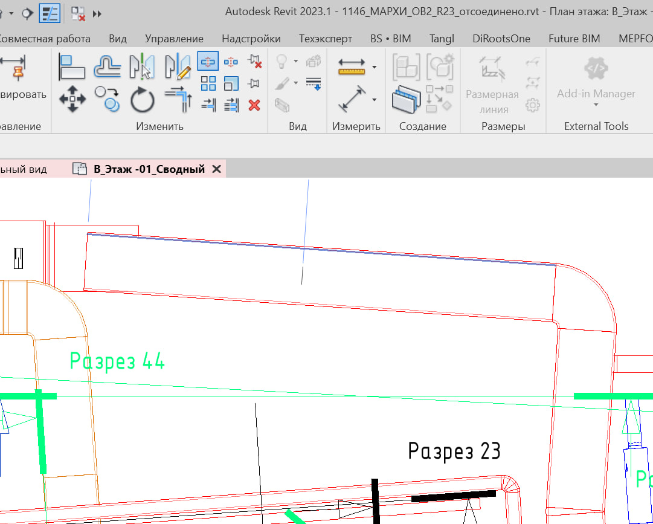Click the Размеры panel label
Screen dimensions: 653x524
point(503,126)
